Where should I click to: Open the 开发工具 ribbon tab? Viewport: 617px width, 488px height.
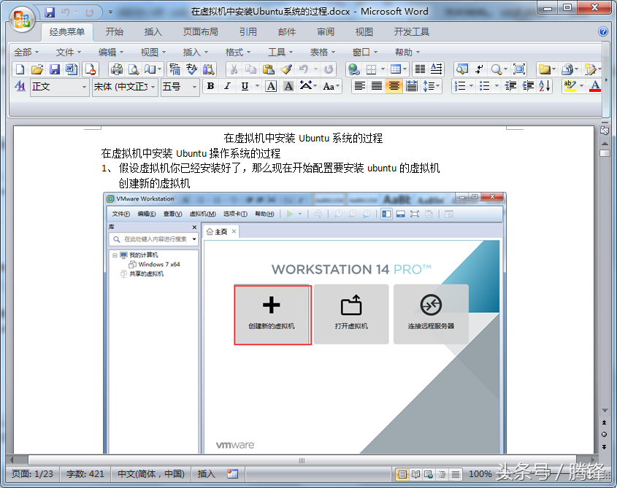412,32
